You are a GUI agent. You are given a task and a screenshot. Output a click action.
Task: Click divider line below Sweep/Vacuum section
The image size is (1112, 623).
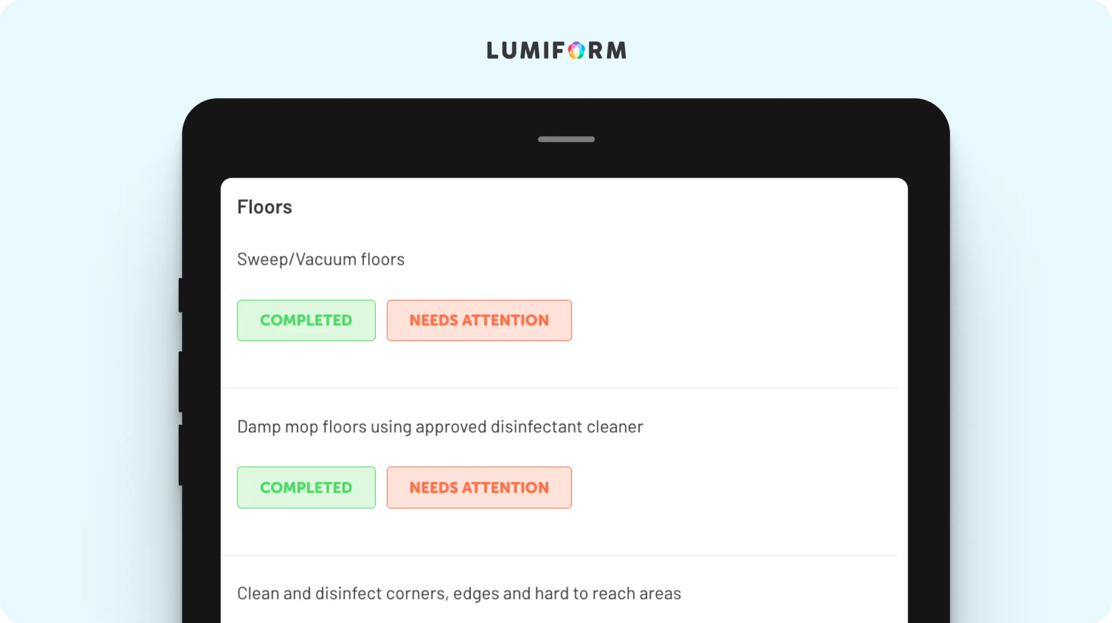(559, 387)
